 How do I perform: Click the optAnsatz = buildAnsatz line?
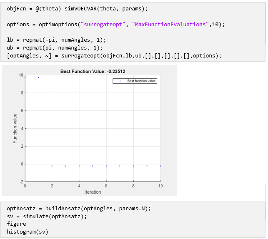[x=79, y=208]
